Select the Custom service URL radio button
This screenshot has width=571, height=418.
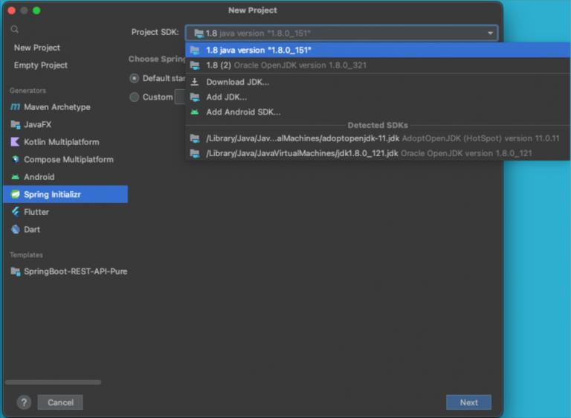tap(135, 97)
